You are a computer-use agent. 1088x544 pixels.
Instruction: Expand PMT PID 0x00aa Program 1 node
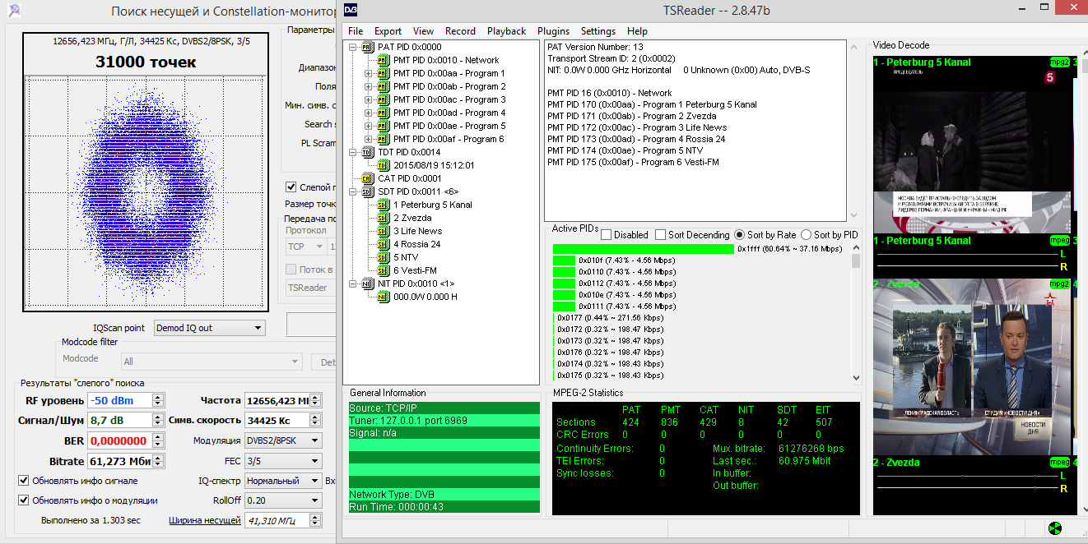pyautogui.click(x=368, y=73)
